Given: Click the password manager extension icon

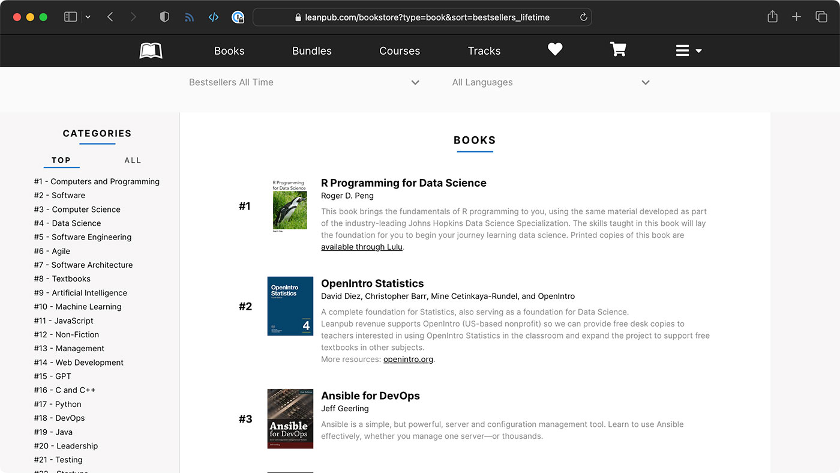Looking at the screenshot, I should pos(238,17).
